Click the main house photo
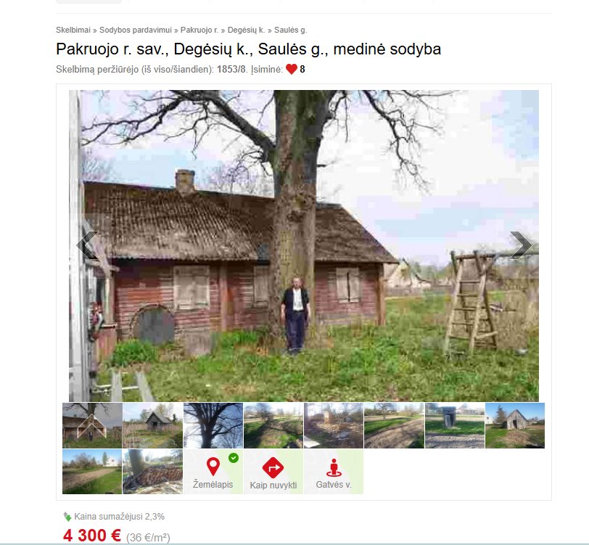 point(303,246)
